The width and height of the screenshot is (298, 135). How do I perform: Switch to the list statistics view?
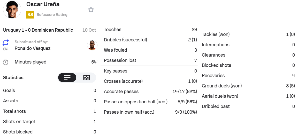click(x=67, y=78)
